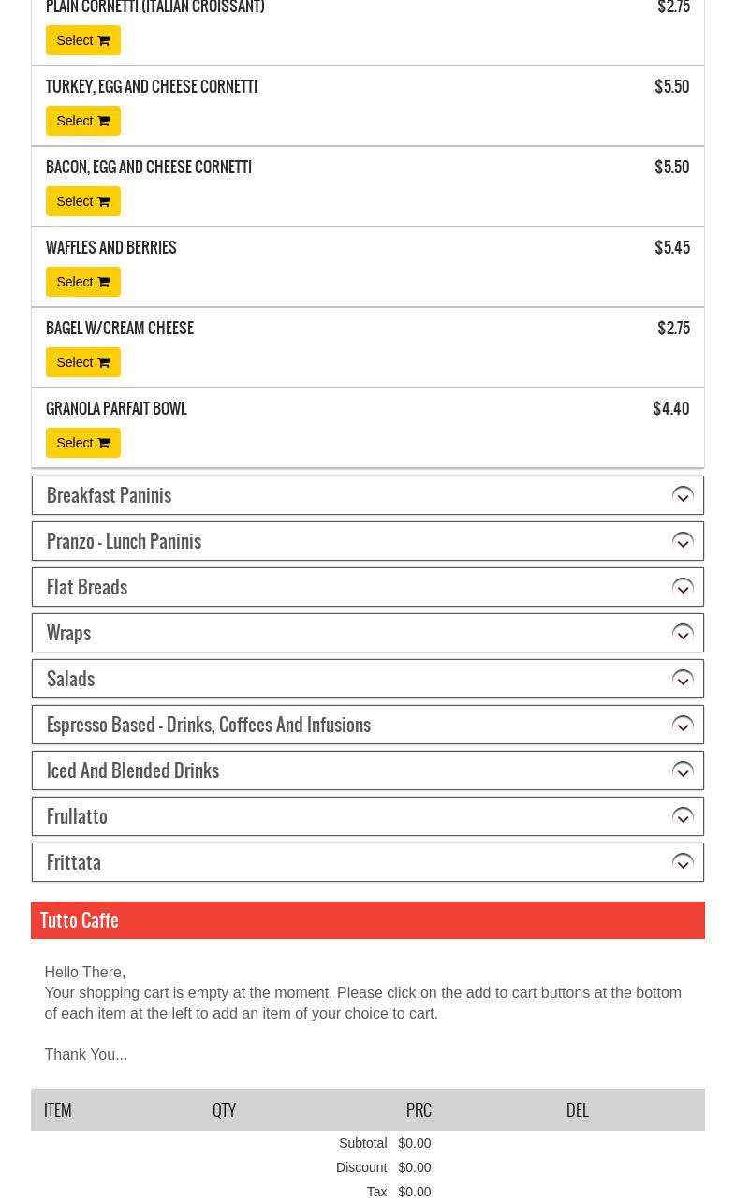Add Granola Parfait Bowl via Select

point(82,443)
